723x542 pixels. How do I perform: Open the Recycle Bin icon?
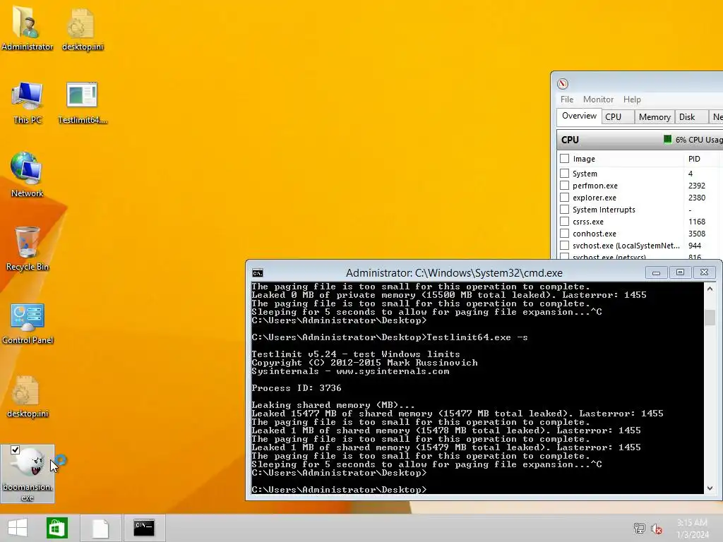[27, 249]
